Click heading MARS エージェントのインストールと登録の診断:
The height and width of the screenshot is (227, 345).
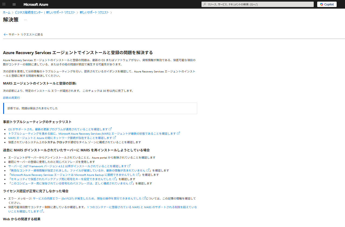click(x=40, y=83)
